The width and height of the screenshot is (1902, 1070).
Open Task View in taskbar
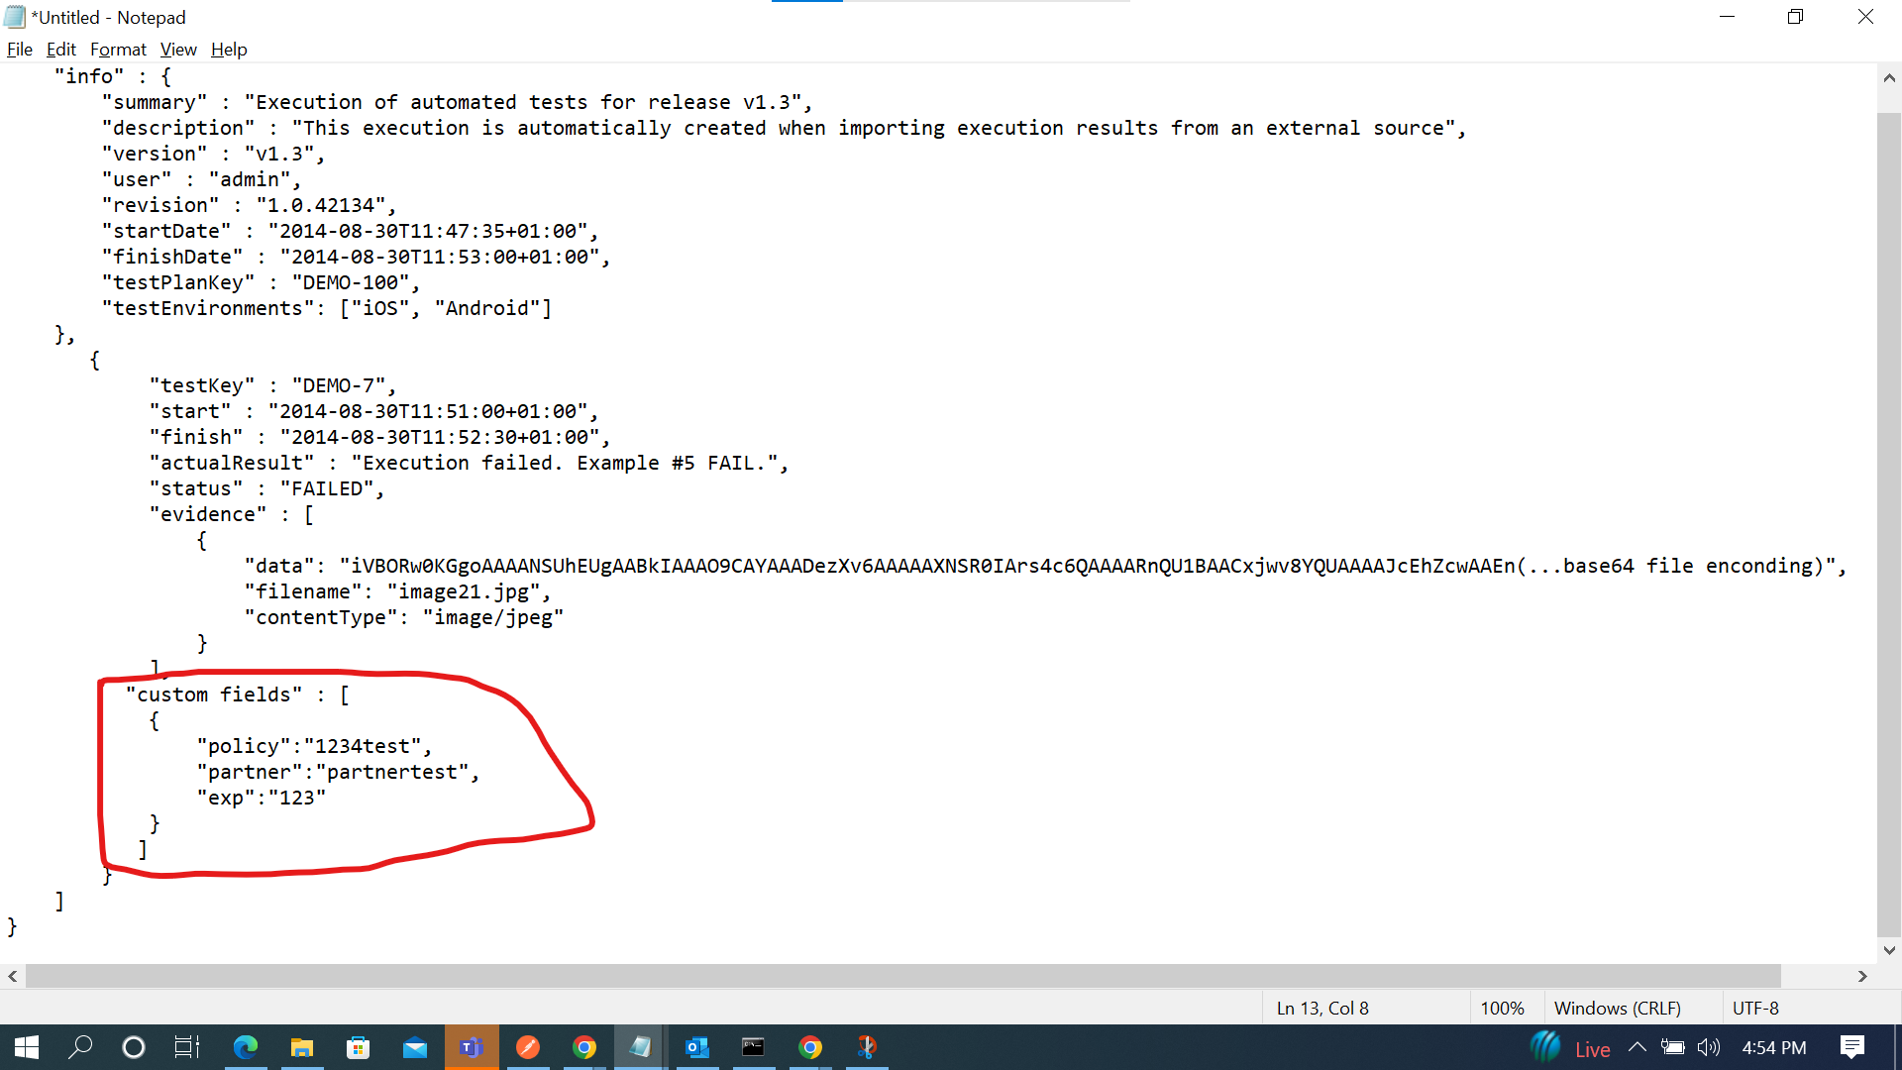pyautogui.click(x=187, y=1047)
